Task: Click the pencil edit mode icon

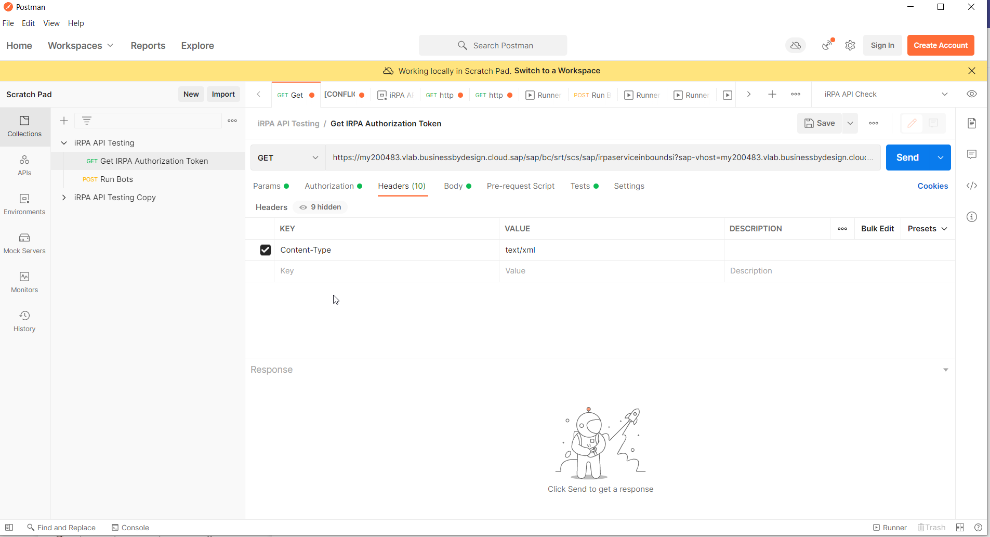Action: [x=912, y=123]
